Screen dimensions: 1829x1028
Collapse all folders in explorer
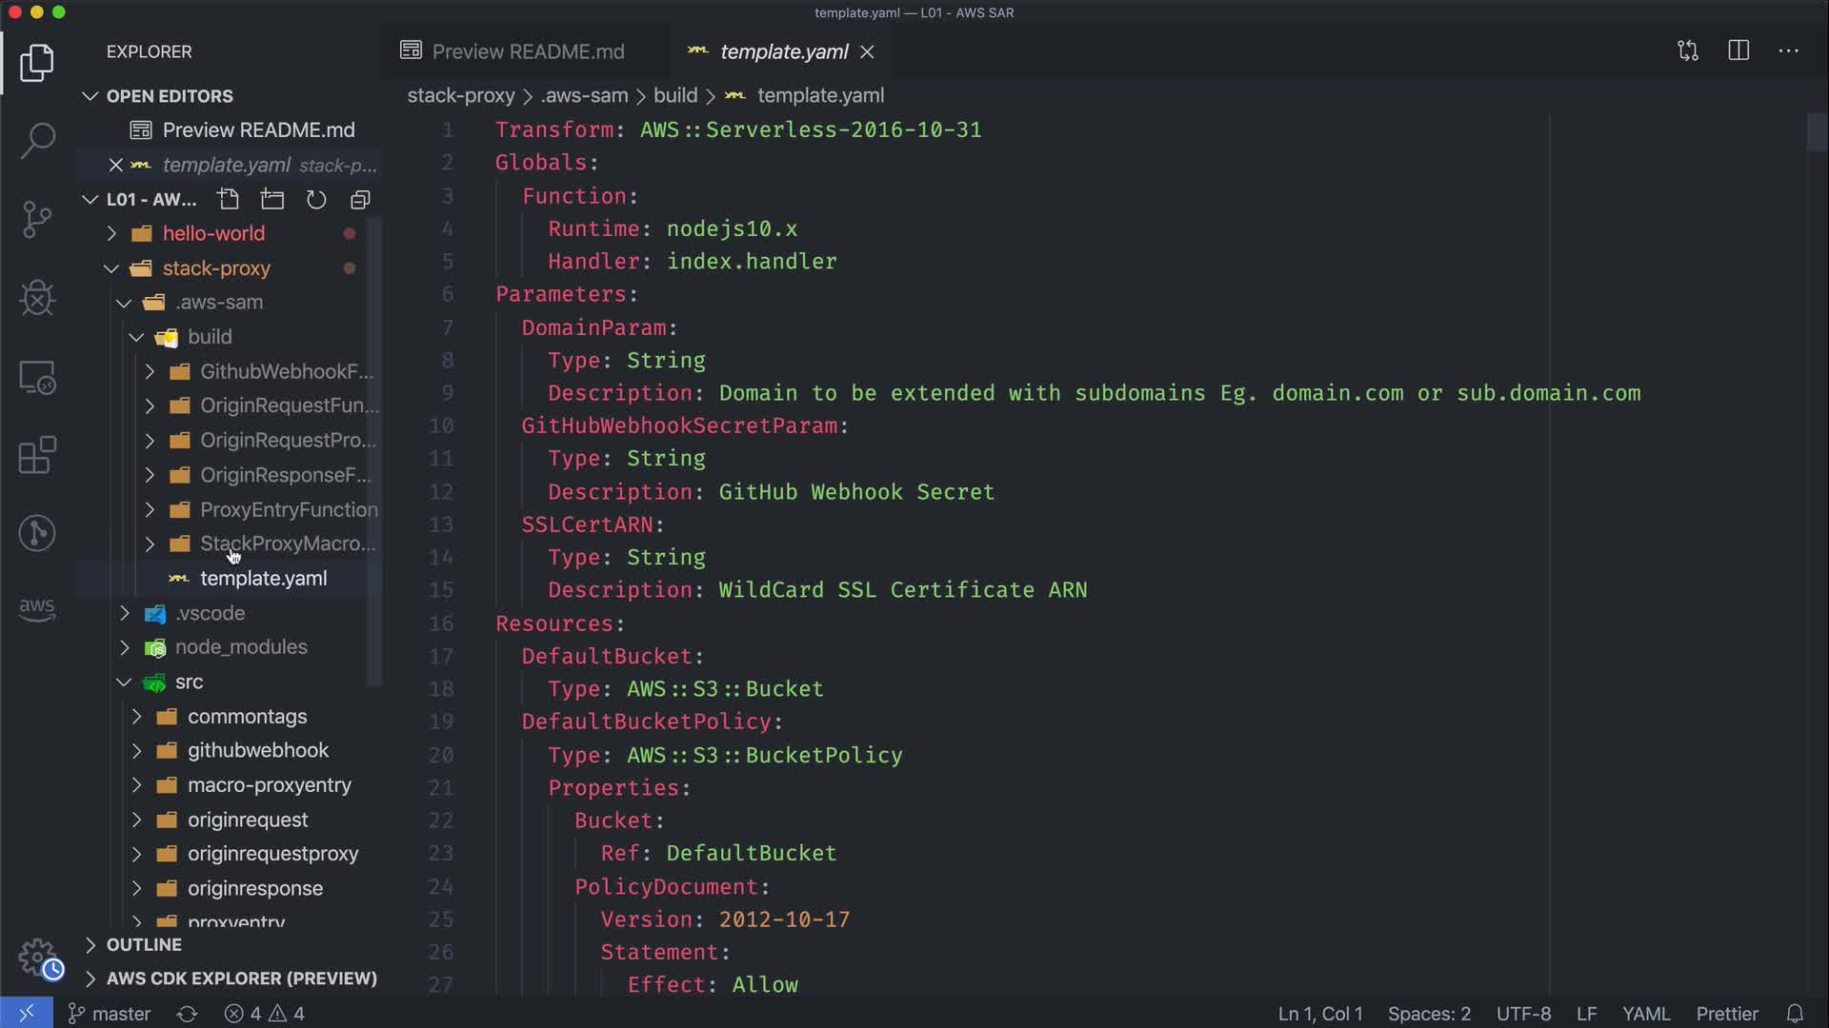coord(360,199)
